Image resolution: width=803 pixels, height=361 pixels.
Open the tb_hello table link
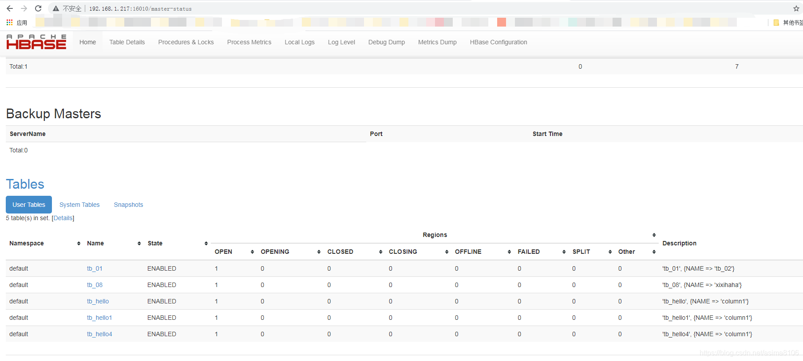98,301
